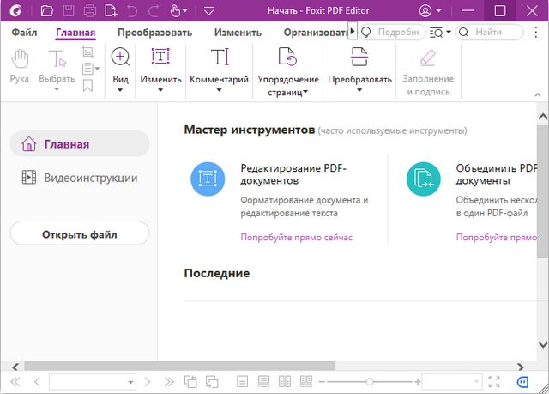This screenshot has width=549, height=394.
Task: Open the Файл menu
Action: [24, 33]
